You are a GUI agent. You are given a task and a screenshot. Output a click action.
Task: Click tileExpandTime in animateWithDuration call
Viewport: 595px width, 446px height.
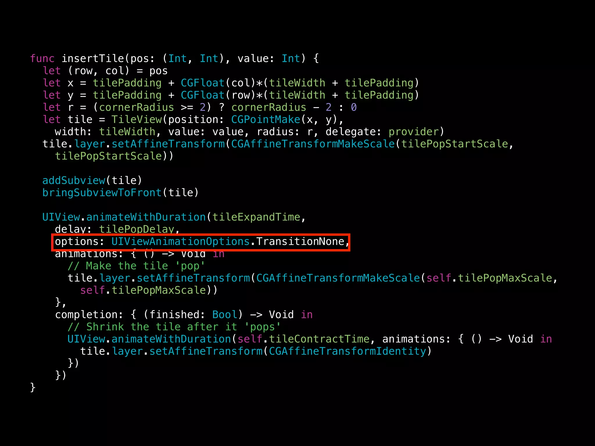256,217
